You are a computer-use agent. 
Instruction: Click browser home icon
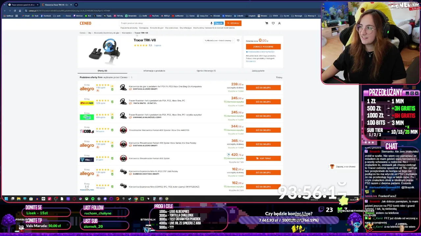pyautogui.click(x=20, y=10)
